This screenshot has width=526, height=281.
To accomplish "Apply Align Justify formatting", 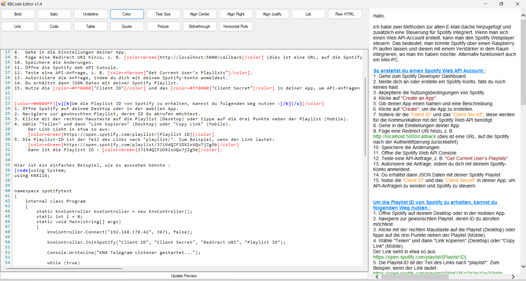I will tap(272, 14).
